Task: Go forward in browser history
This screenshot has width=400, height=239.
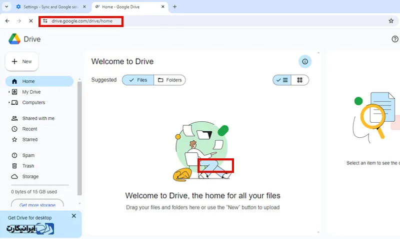Action: pos(19,21)
